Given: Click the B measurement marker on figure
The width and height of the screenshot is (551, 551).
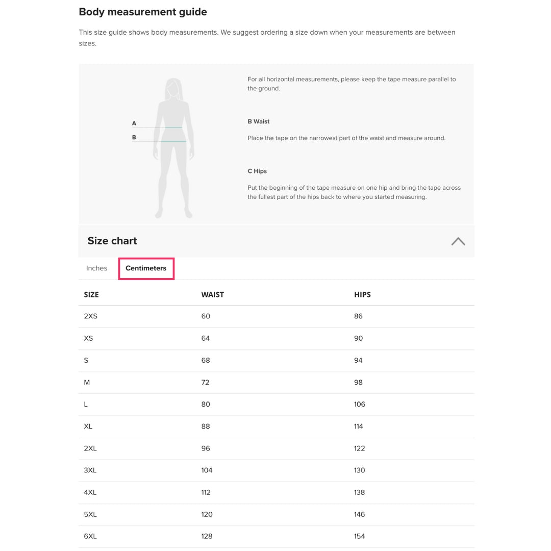Looking at the screenshot, I should 134,137.
